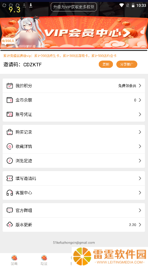Viewport: 148px width, 266px height.
Task: Tap the 分享推广 button
Action: (127, 64)
